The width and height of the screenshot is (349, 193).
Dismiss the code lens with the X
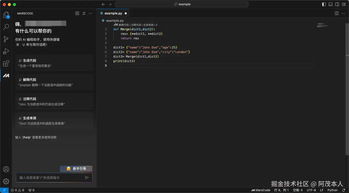pyautogui.click(x=157, y=25)
